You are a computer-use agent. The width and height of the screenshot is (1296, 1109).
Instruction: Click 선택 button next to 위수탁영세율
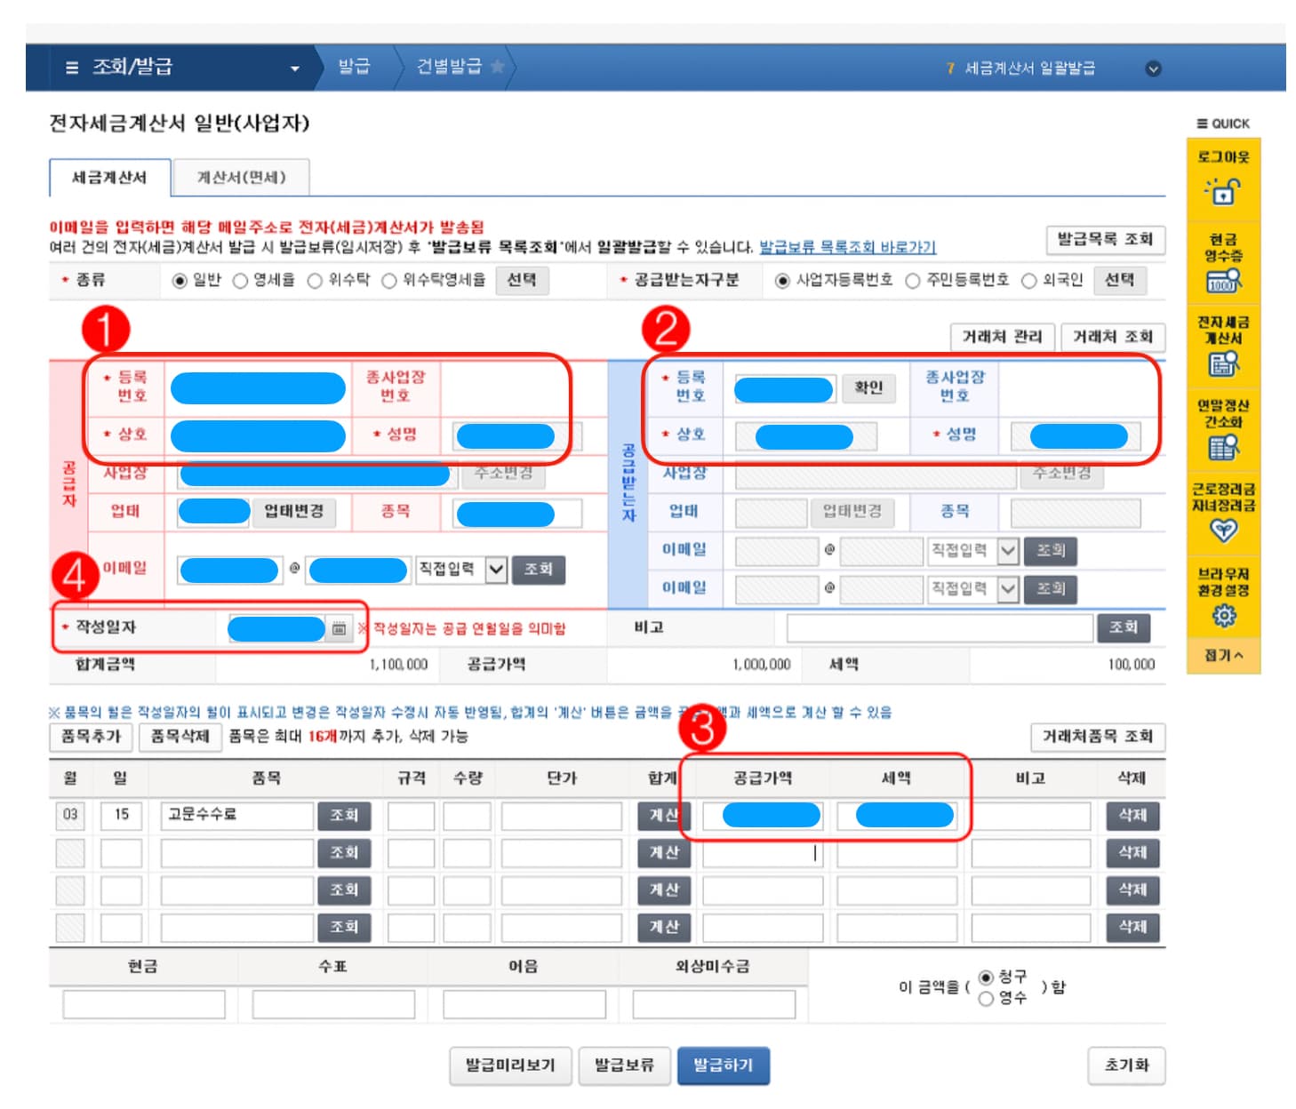[522, 281]
